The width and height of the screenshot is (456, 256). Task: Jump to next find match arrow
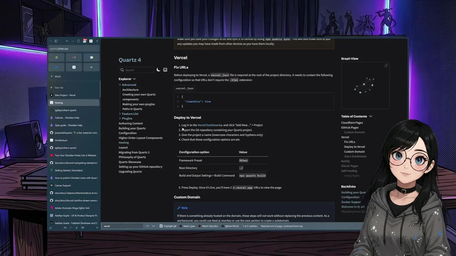[154, 226]
